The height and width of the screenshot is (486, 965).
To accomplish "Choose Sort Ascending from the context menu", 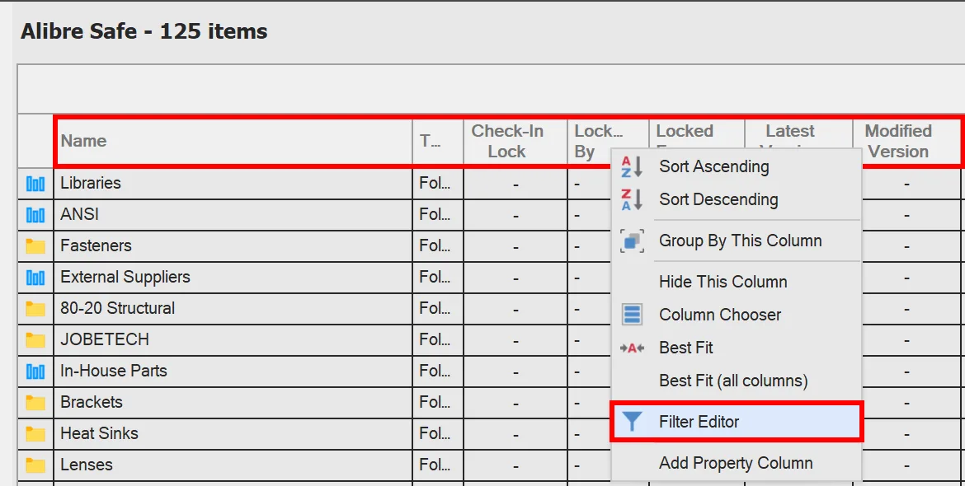I will pyautogui.click(x=736, y=166).
